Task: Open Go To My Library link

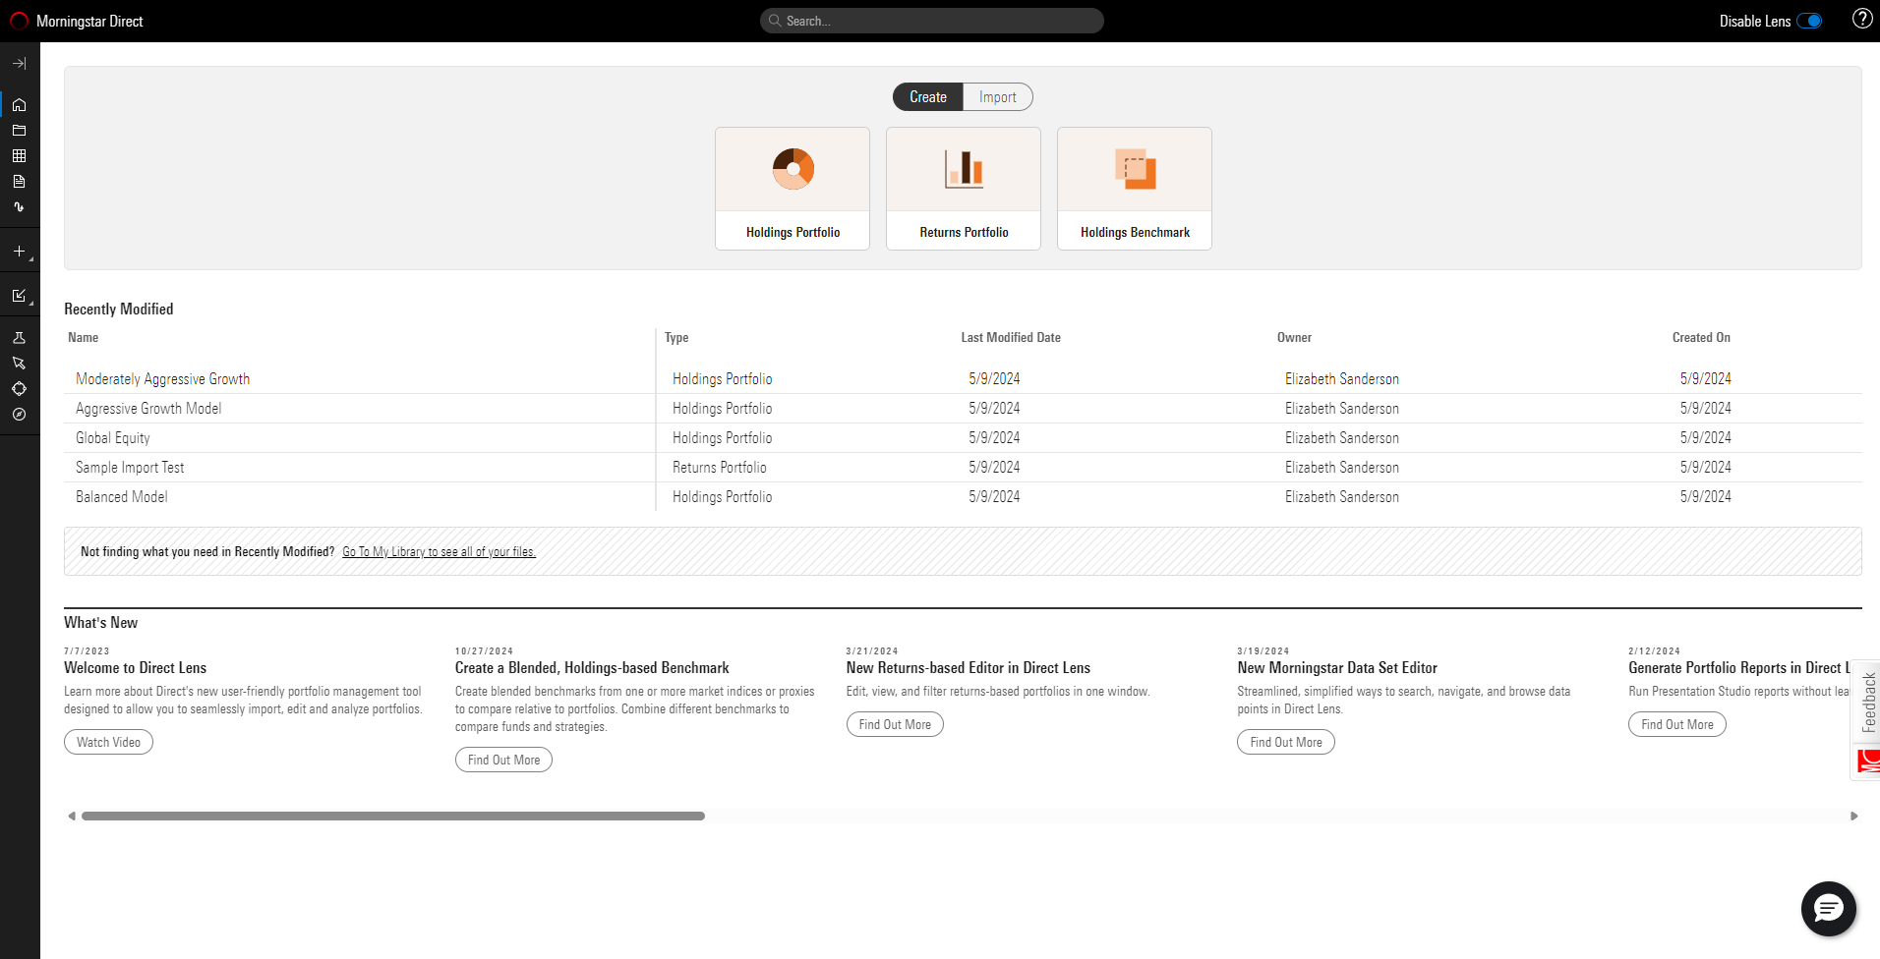Action: click(x=439, y=551)
